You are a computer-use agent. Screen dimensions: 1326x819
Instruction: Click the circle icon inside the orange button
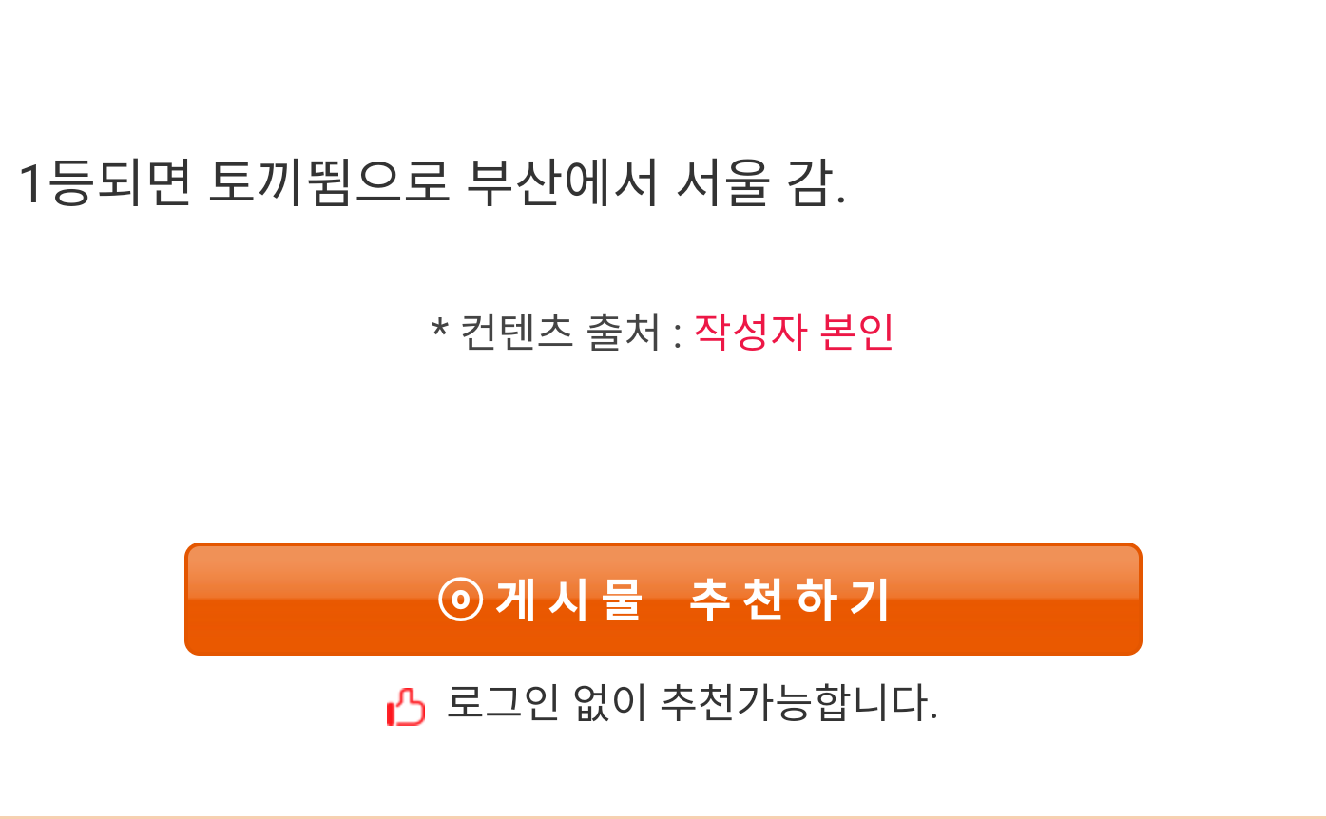[x=461, y=600]
